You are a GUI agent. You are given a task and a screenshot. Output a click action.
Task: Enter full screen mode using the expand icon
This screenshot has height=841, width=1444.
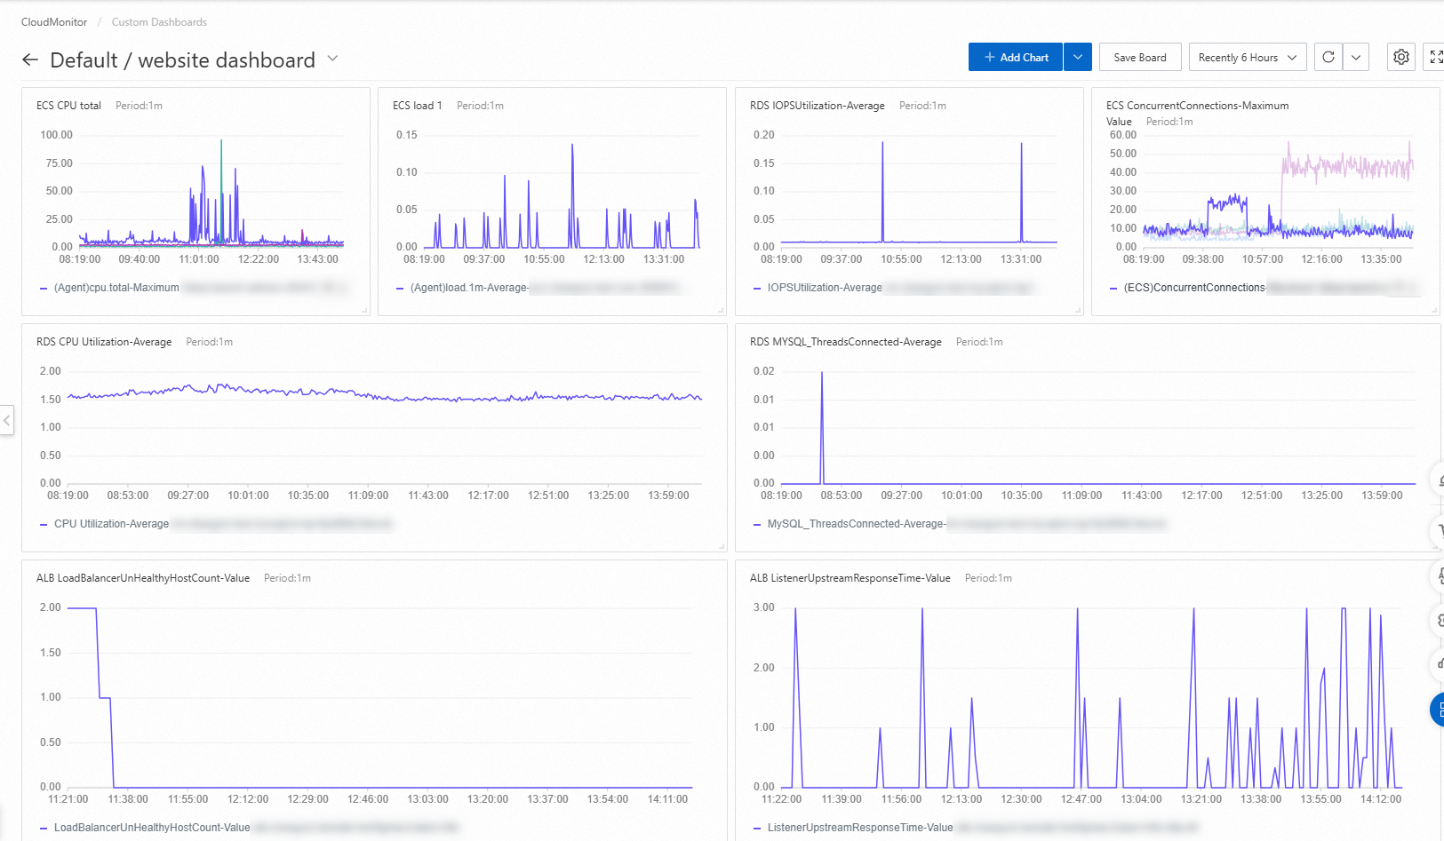pos(1436,57)
